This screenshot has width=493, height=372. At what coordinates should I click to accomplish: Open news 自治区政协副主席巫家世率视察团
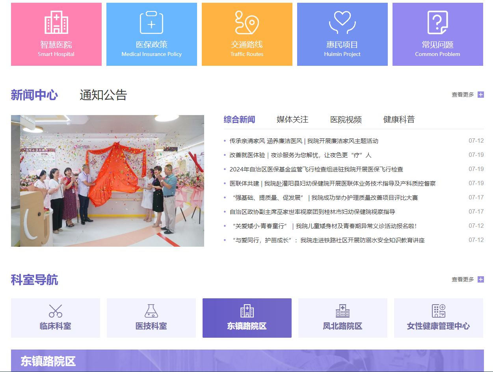pos(313,212)
